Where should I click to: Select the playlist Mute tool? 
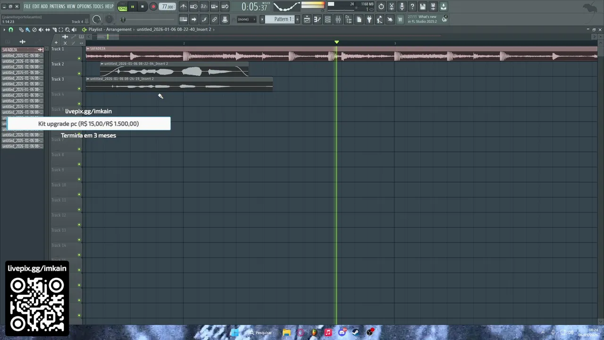(41, 30)
